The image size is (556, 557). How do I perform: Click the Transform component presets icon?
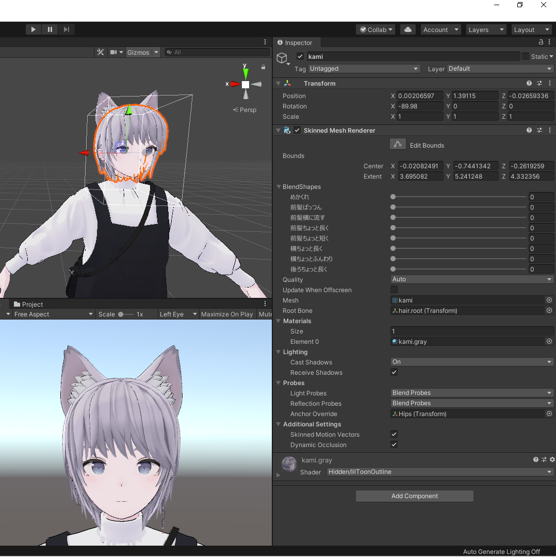point(539,83)
